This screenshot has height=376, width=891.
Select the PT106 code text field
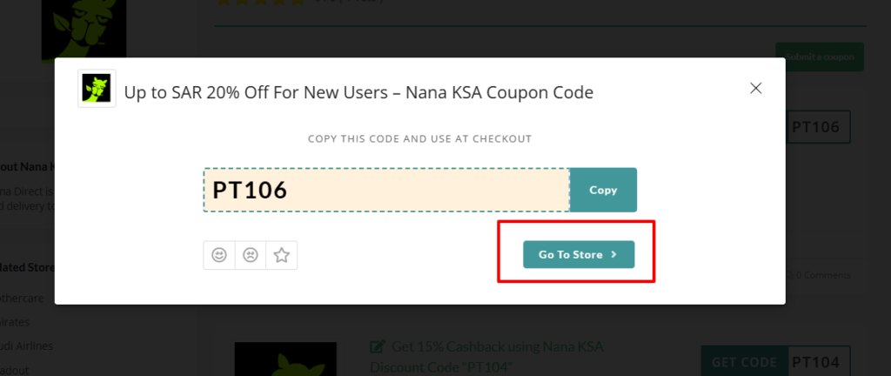[x=386, y=190]
